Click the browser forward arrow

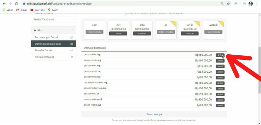(10, 4)
